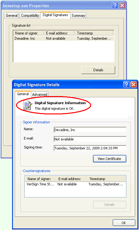Select the Compatibility tab
Viewport: 139px width, 230px height.
coord(30,15)
